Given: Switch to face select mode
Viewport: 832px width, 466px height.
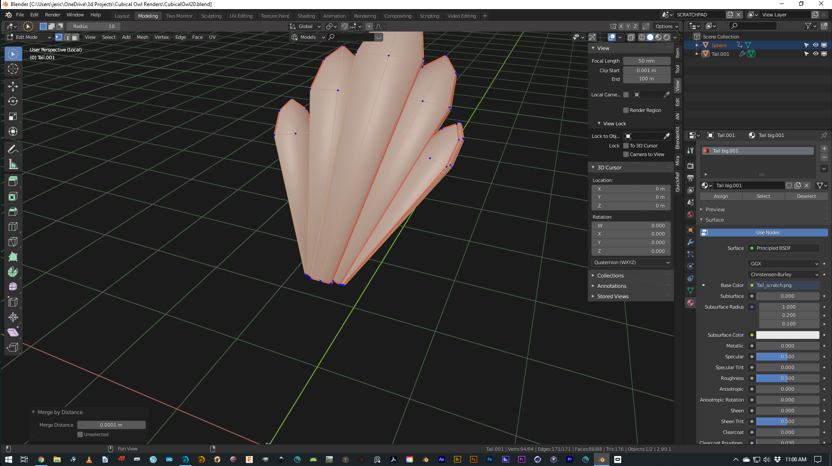Looking at the screenshot, I should pyautogui.click(x=75, y=37).
